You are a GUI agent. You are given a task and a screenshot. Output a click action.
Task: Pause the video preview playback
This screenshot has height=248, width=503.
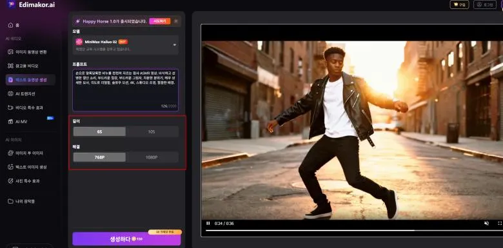[x=208, y=223]
